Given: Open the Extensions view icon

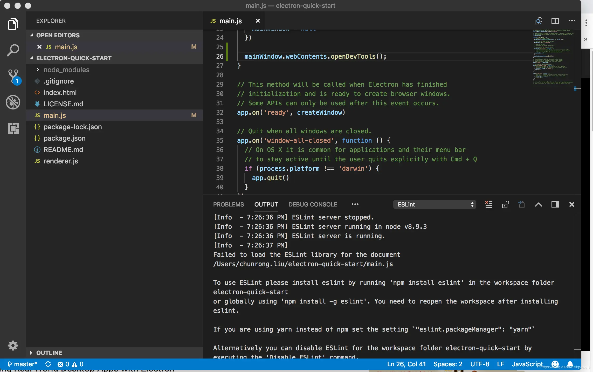Looking at the screenshot, I should [13, 128].
